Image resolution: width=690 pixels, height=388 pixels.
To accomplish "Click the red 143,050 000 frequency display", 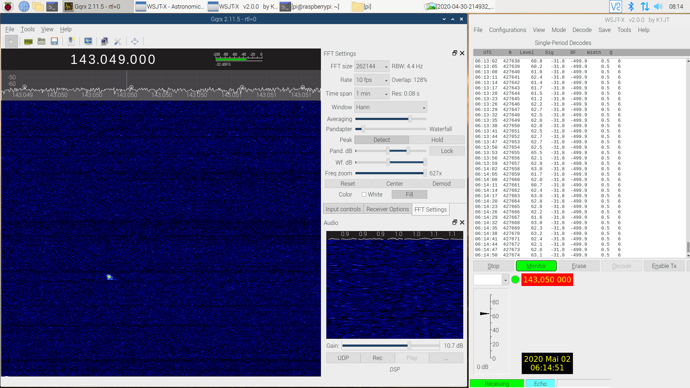I will point(547,280).
